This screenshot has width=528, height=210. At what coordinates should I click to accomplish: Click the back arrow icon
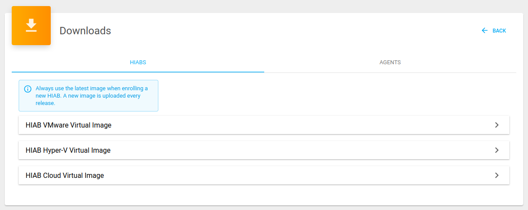coord(485,31)
